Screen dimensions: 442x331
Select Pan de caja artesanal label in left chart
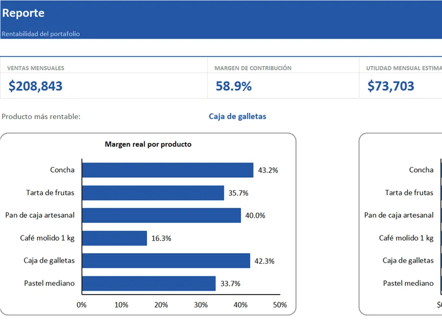40,215
